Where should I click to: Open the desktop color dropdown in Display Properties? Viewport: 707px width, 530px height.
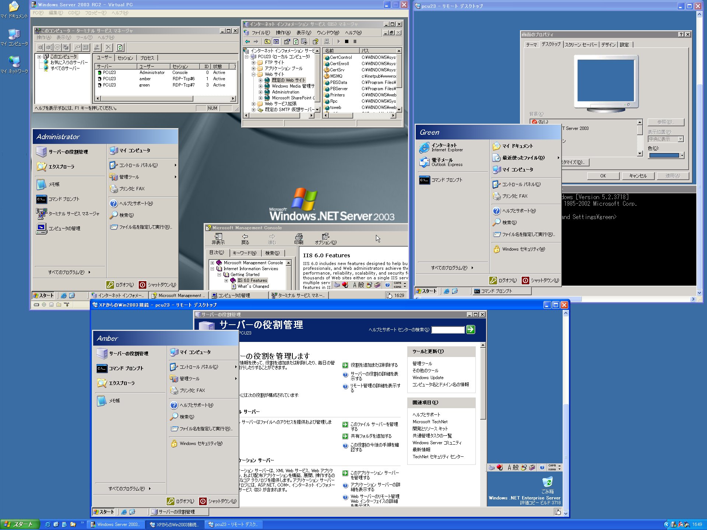coord(682,155)
